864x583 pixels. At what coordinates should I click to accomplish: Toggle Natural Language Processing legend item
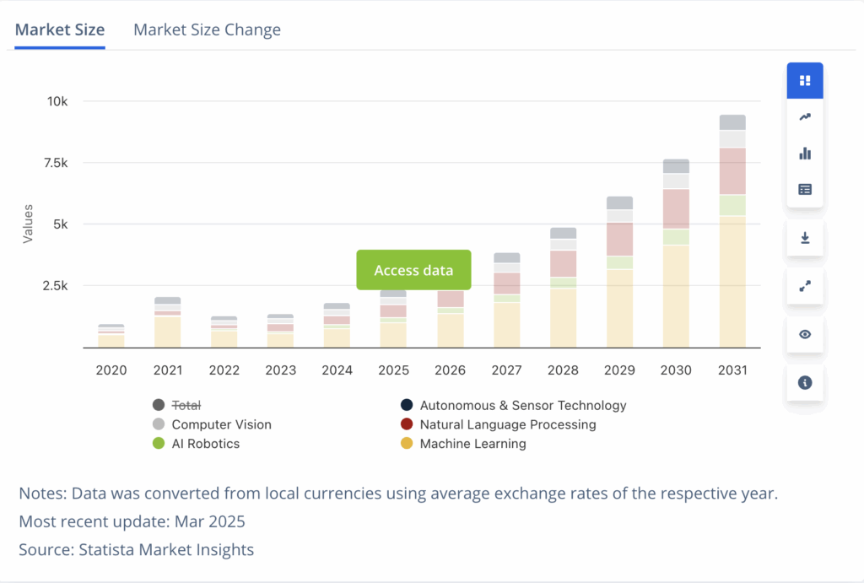507,424
